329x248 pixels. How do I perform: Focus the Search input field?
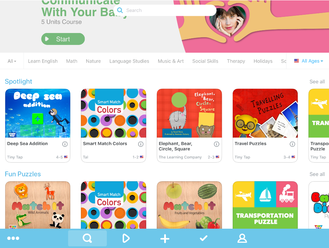coord(165,10)
